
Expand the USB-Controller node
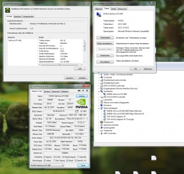pyautogui.click(x=99, y=133)
